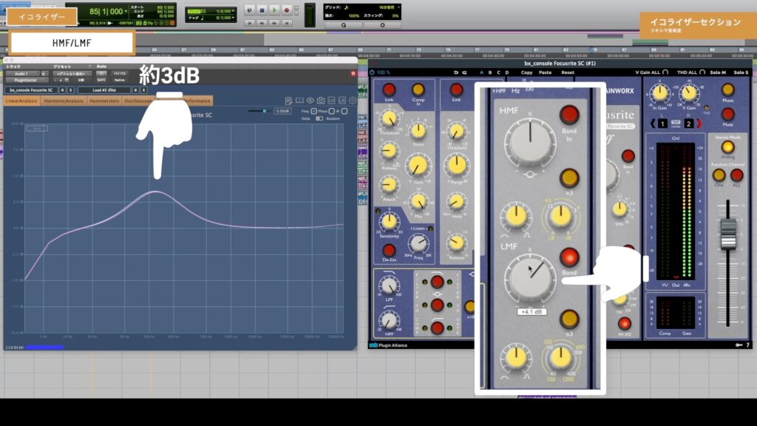Open the PluginDoctor notes icon
Image resolution: width=757 pixels, height=426 pixels.
(x=288, y=101)
